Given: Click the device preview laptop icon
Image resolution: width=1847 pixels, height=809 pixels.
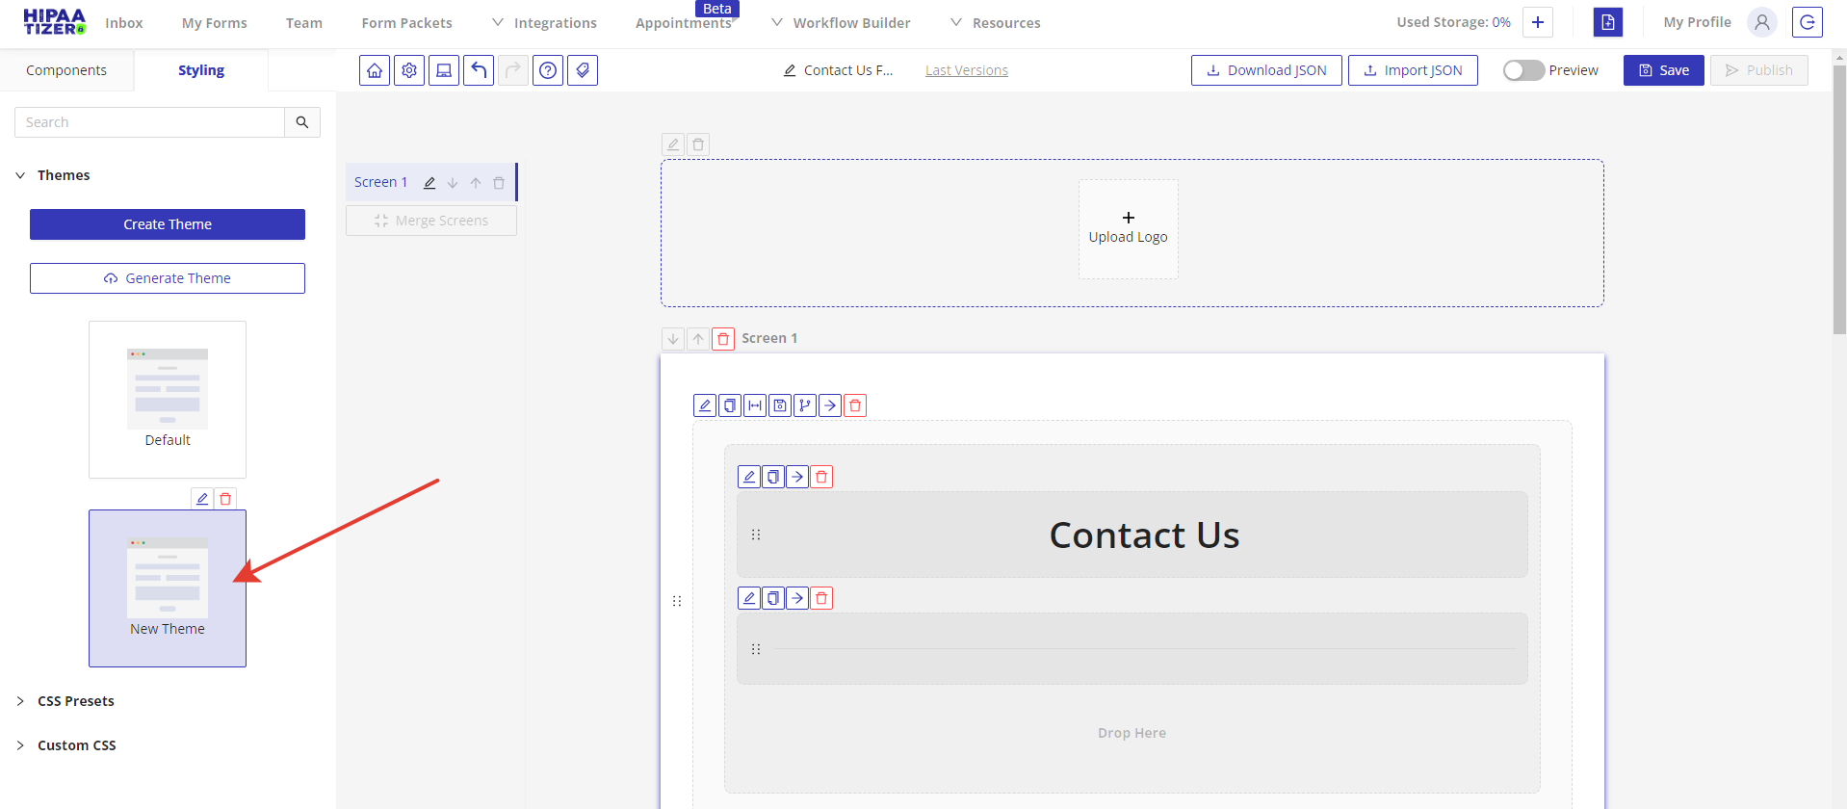Looking at the screenshot, I should [444, 70].
